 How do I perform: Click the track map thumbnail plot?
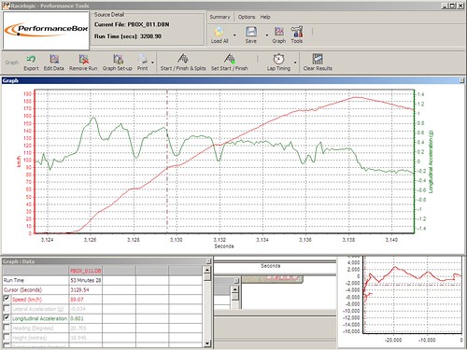413,295
